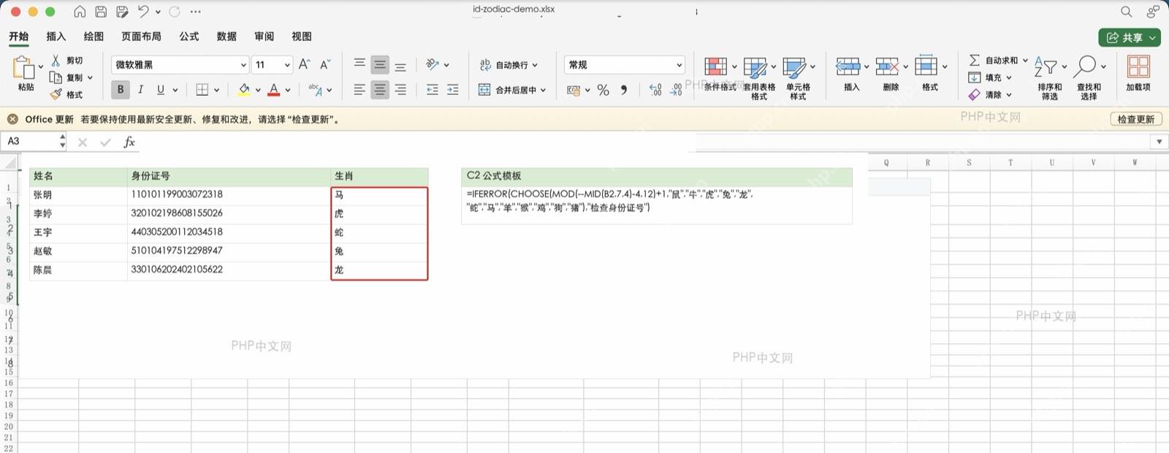Select the Format Painter brush
The height and width of the screenshot is (453, 1169).
(56, 94)
